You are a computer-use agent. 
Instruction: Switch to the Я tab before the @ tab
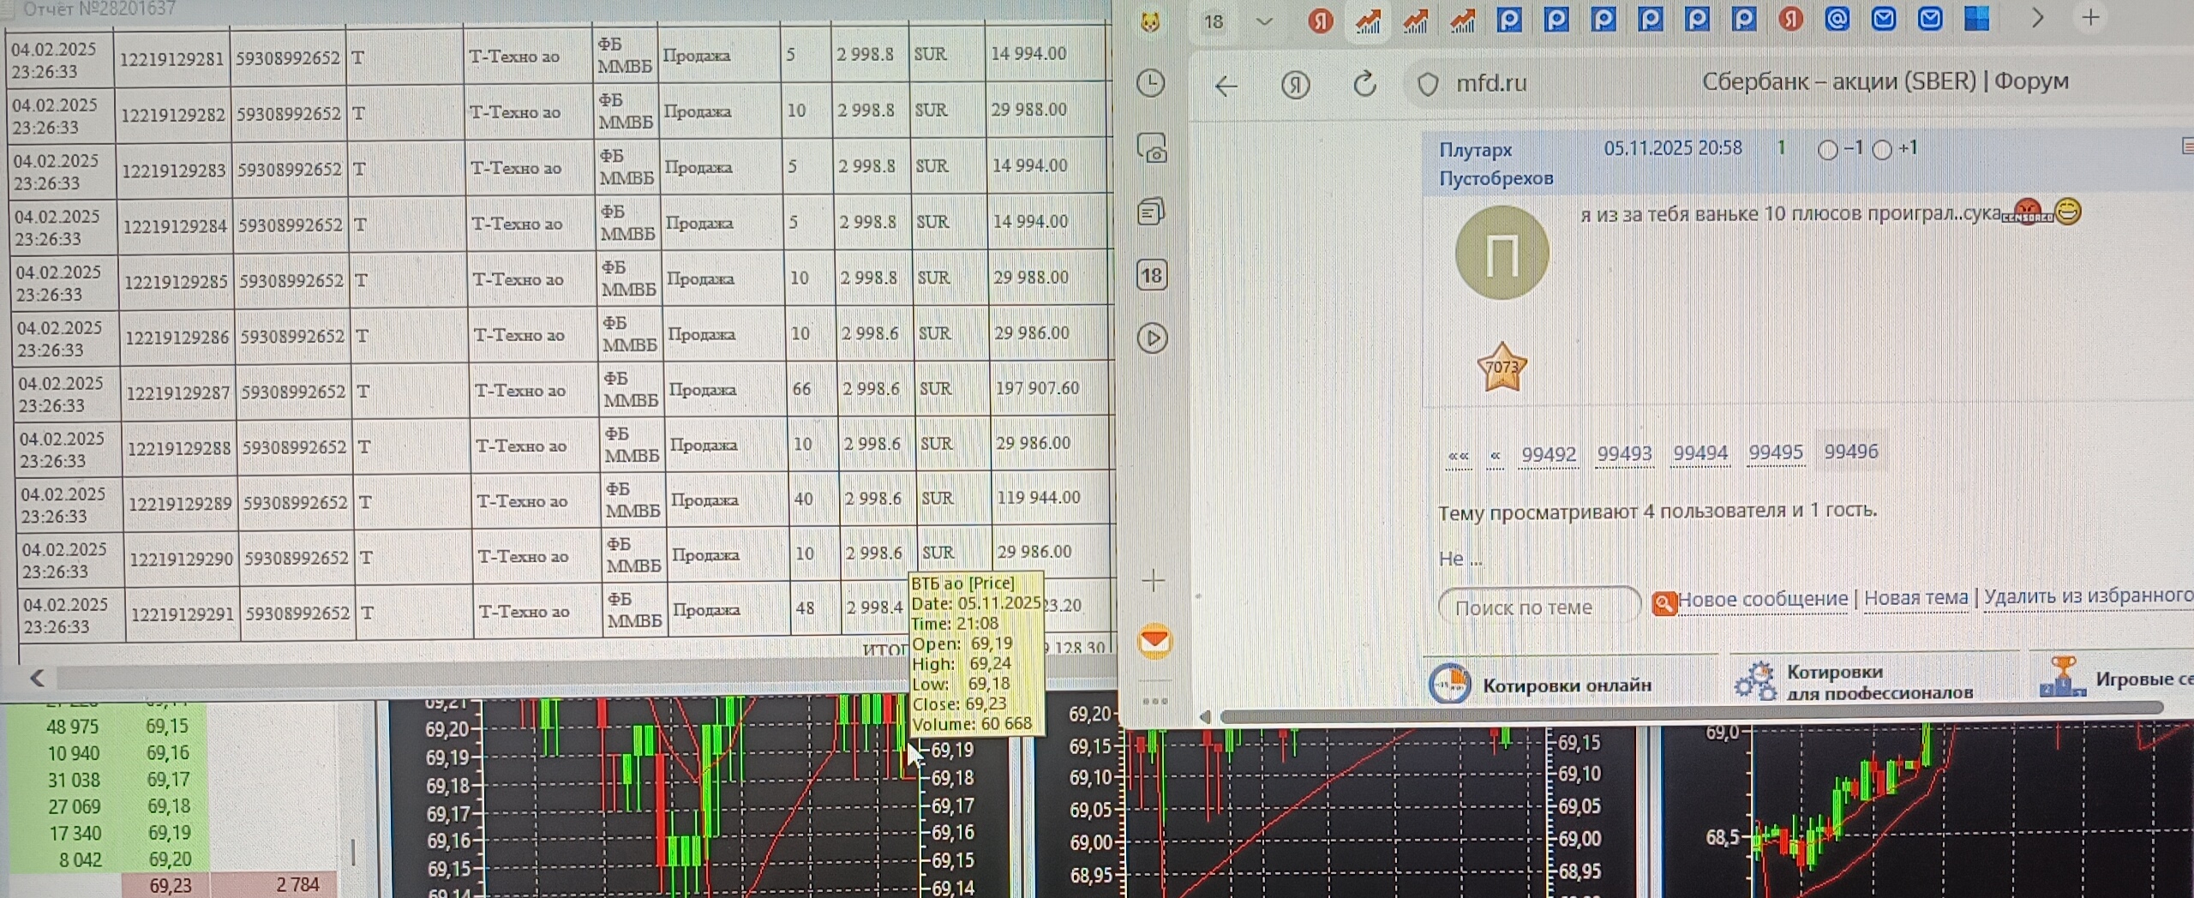click(1790, 19)
